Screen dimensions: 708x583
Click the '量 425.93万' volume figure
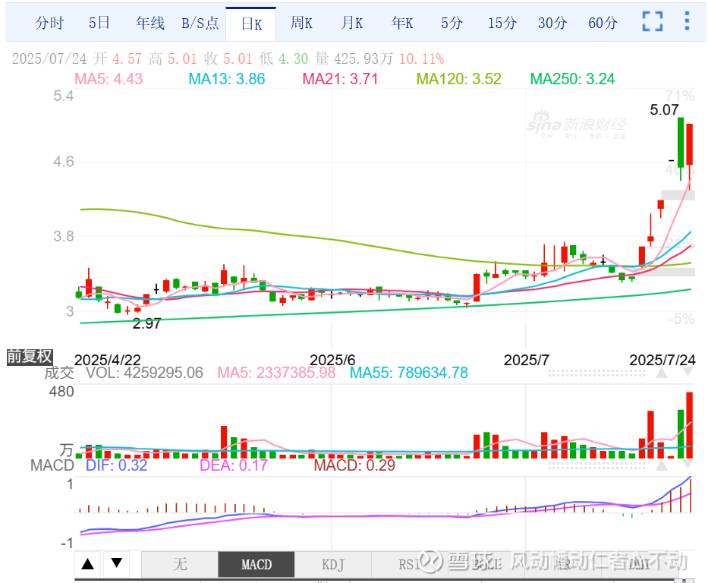354,58
